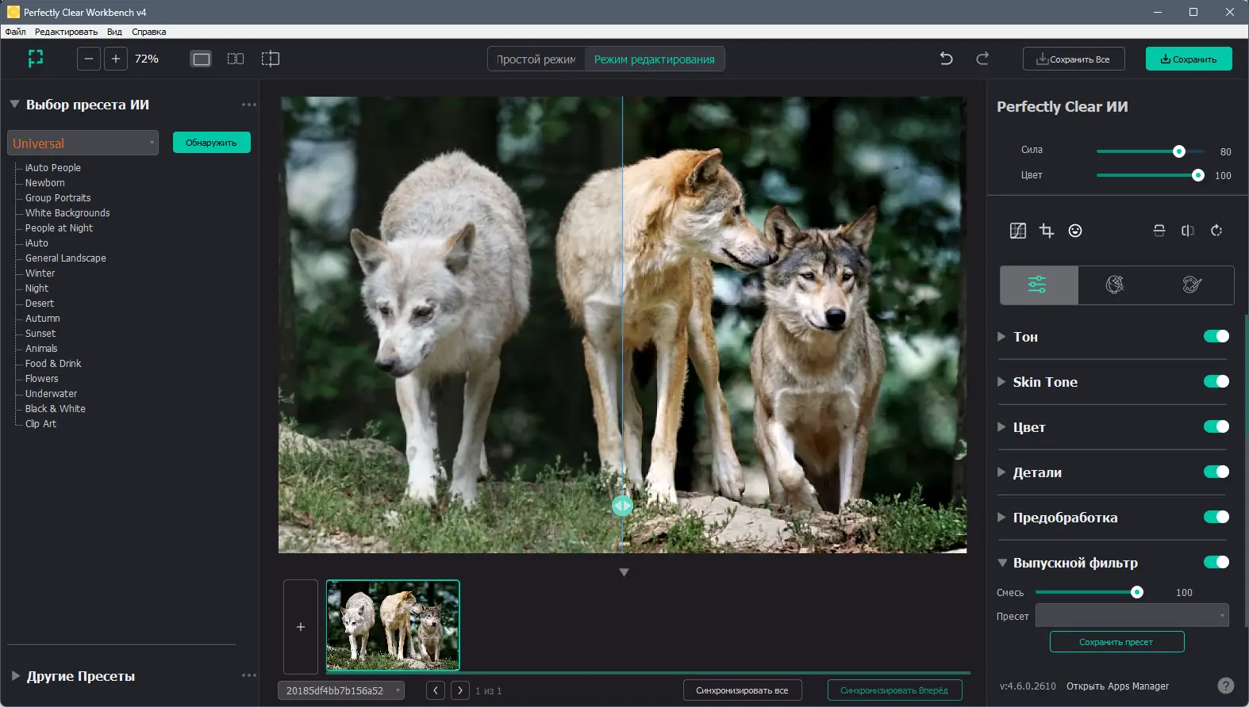The height and width of the screenshot is (707, 1249).
Task: Zoom out with the minus button
Action: click(89, 59)
